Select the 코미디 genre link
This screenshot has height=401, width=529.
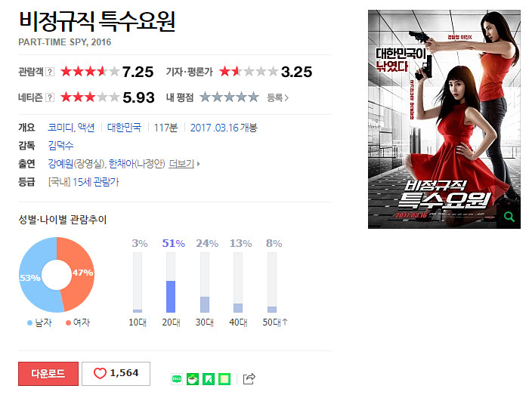[x=60, y=128]
